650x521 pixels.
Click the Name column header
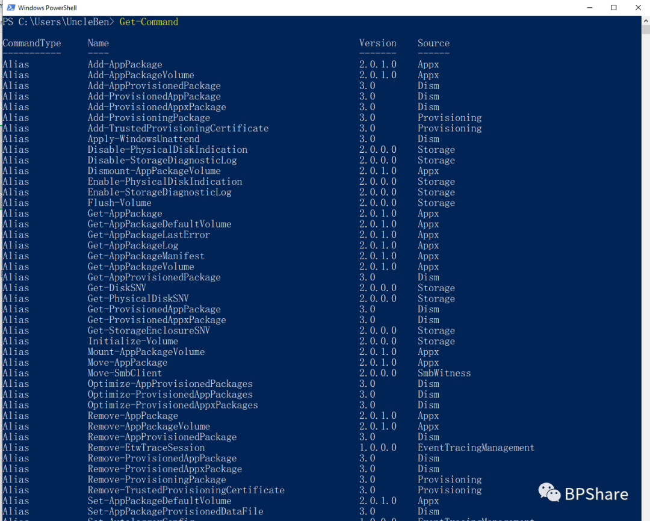tap(98, 43)
